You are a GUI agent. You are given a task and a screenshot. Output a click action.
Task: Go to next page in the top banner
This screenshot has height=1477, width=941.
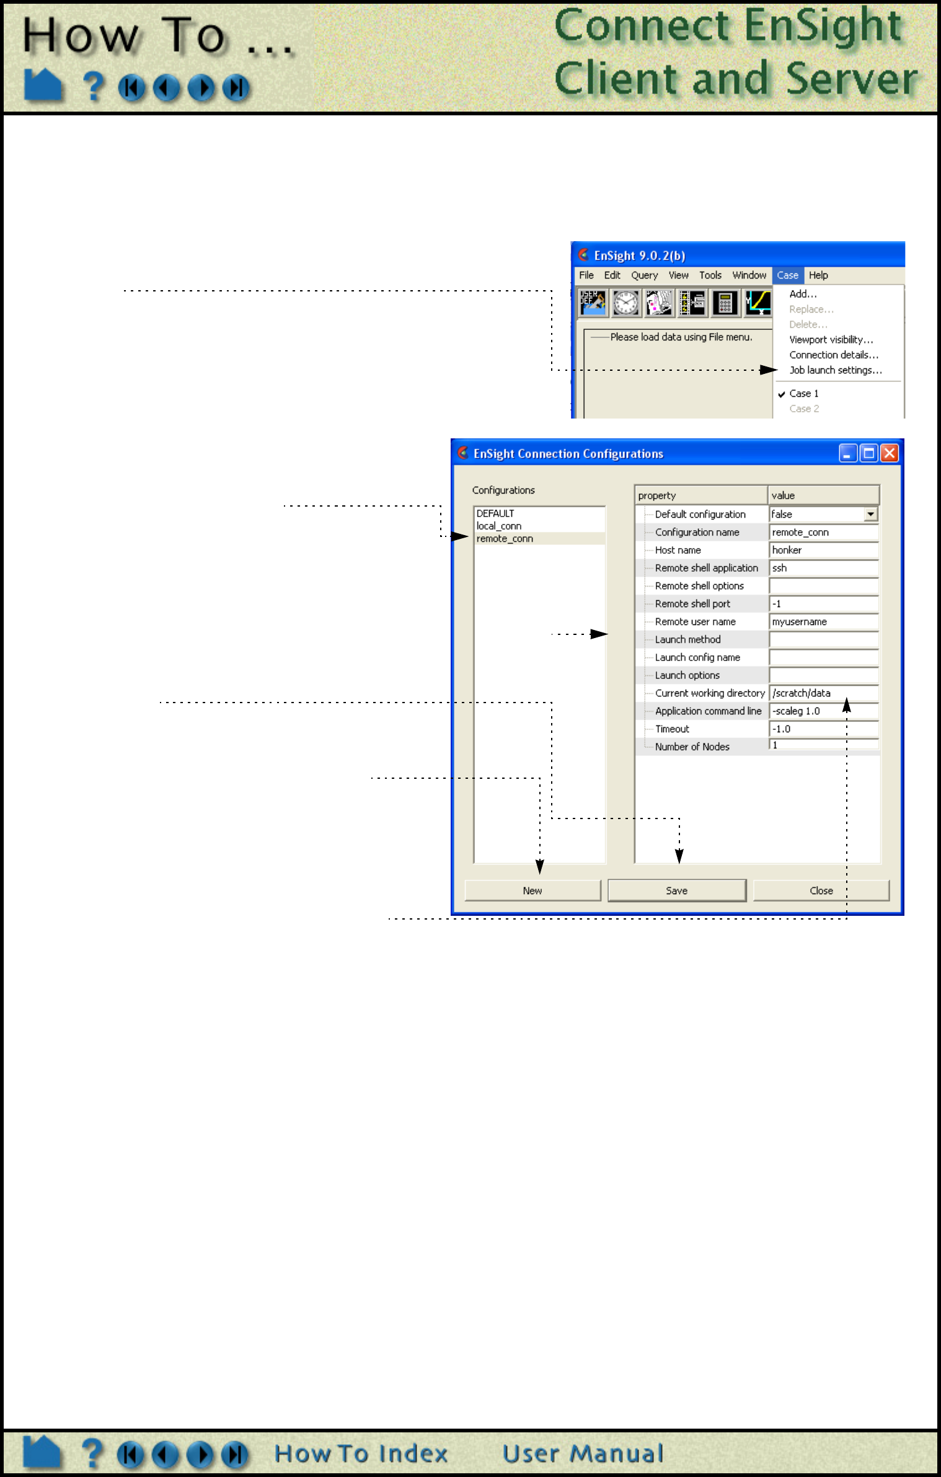tap(201, 87)
